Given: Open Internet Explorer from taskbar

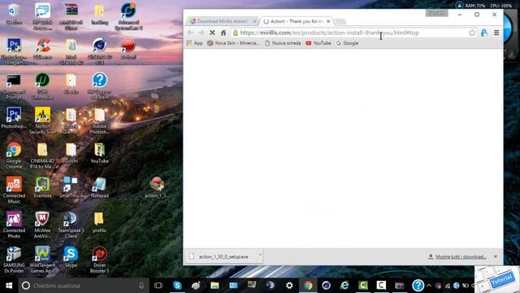Looking at the screenshot, I should click(344, 286).
